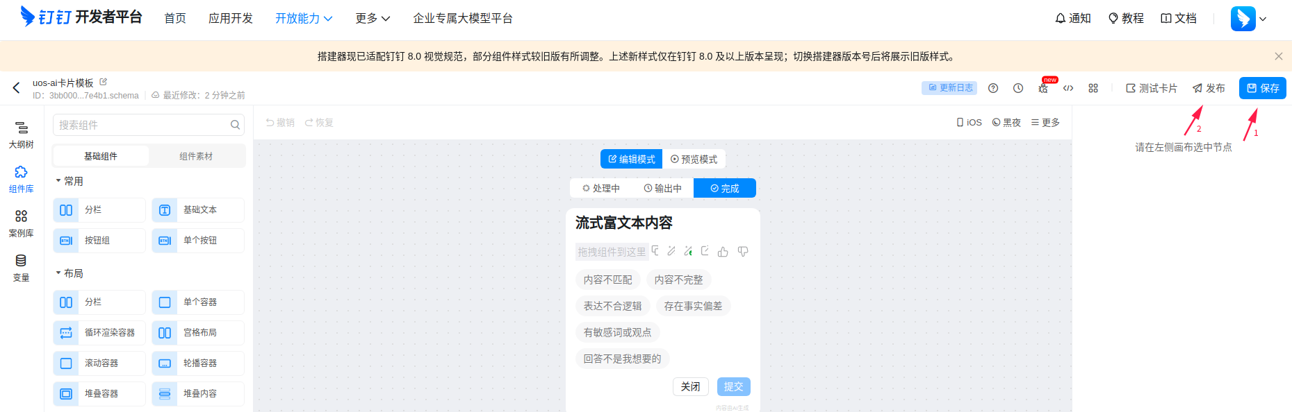Open the 变量 variables panel
1292x412 pixels.
22,268
